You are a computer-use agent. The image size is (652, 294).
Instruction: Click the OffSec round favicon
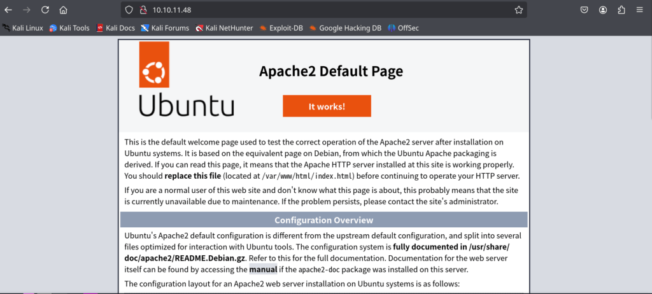[392, 28]
